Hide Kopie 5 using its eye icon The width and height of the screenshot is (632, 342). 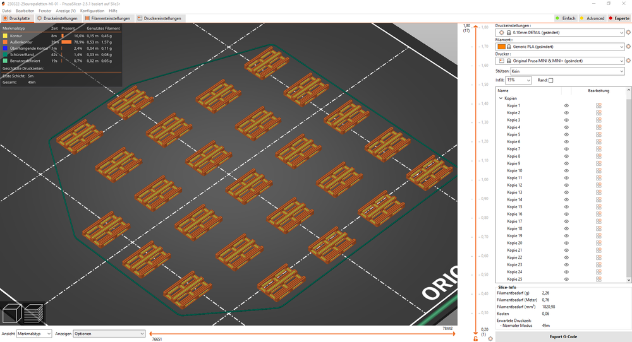pyautogui.click(x=566, y=134)
